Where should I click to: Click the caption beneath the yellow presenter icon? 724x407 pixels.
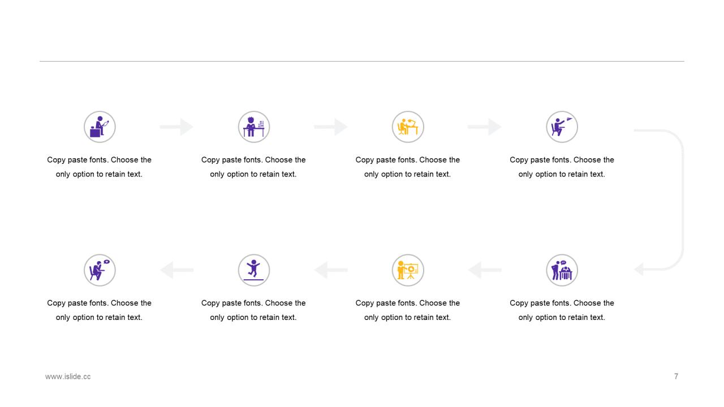408,310
